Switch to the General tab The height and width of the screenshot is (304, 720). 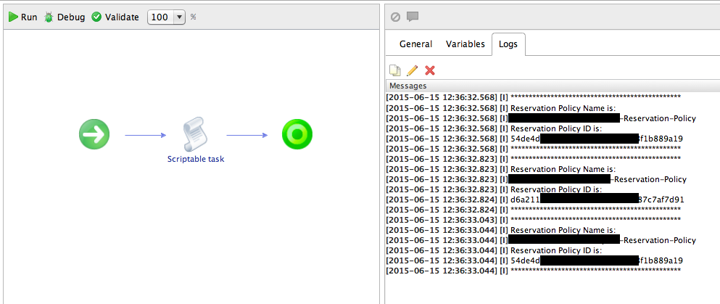click(x=415, y=44)
